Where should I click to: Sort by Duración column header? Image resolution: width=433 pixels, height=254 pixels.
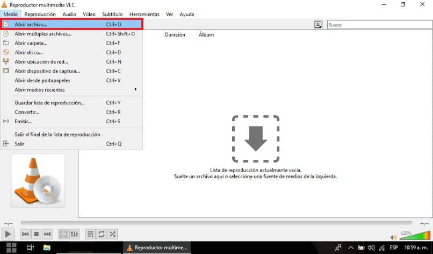175,34
